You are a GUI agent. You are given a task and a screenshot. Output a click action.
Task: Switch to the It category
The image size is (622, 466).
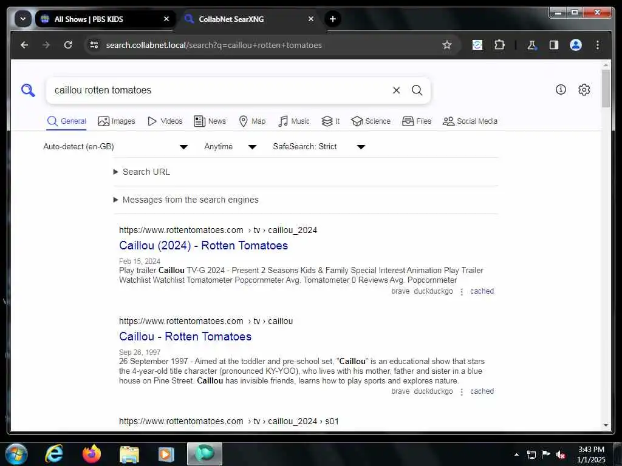pyautogui.click(x=330, y=121)
